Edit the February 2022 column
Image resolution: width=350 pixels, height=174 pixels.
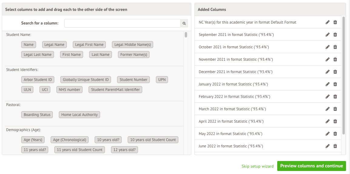tap(328, 97)
